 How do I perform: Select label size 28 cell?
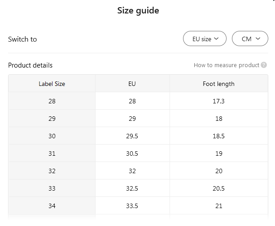pyautogui.click(x=52, y=101)
